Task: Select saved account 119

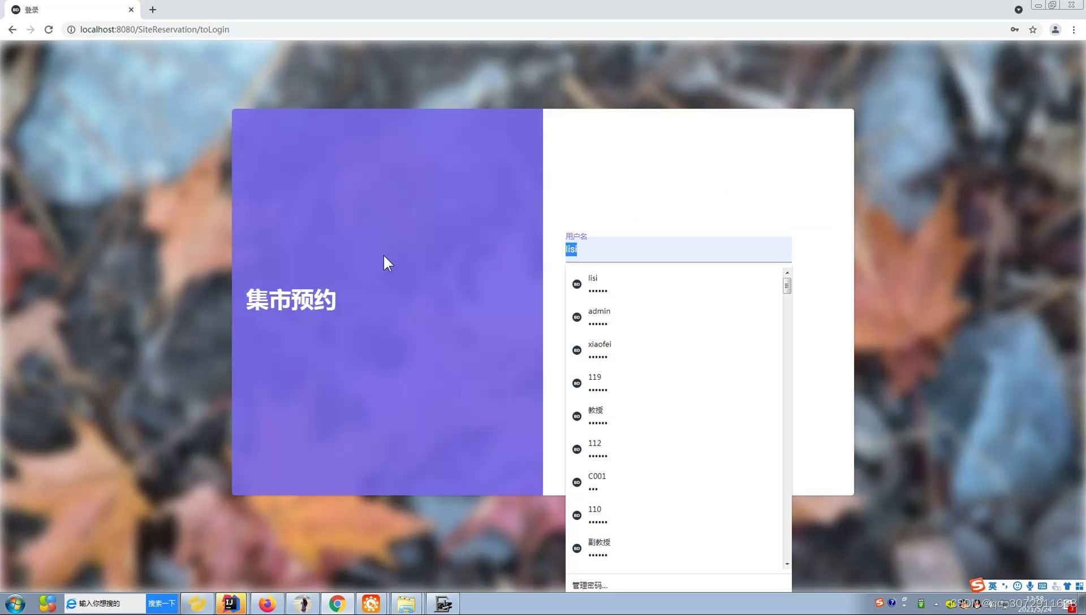Action: click(x=674, y=383)
